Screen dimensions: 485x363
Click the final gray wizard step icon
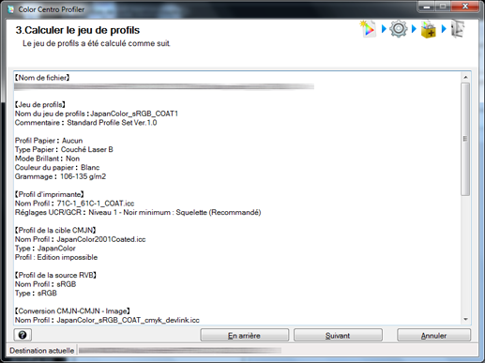458,29
